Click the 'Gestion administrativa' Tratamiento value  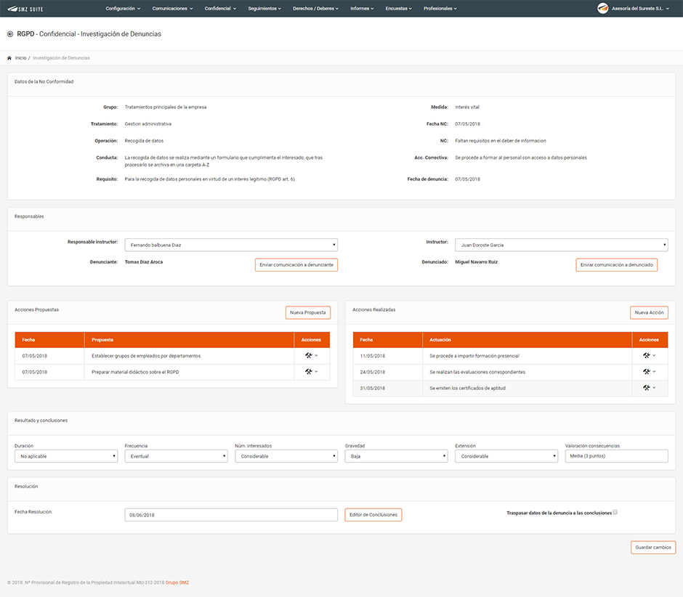point(148,124)
